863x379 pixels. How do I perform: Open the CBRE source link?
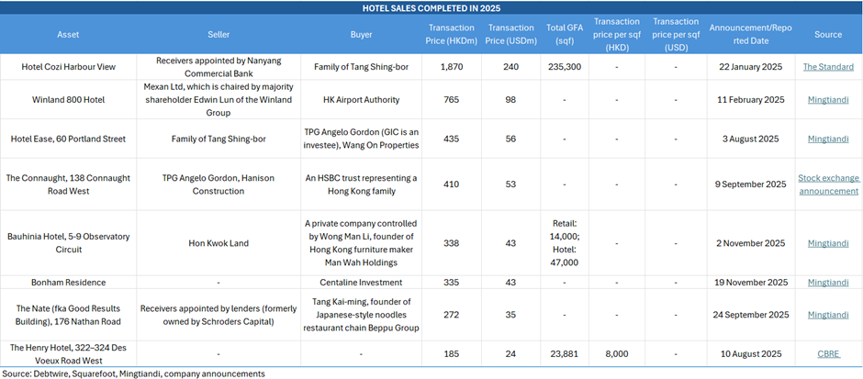pos(828,353)
